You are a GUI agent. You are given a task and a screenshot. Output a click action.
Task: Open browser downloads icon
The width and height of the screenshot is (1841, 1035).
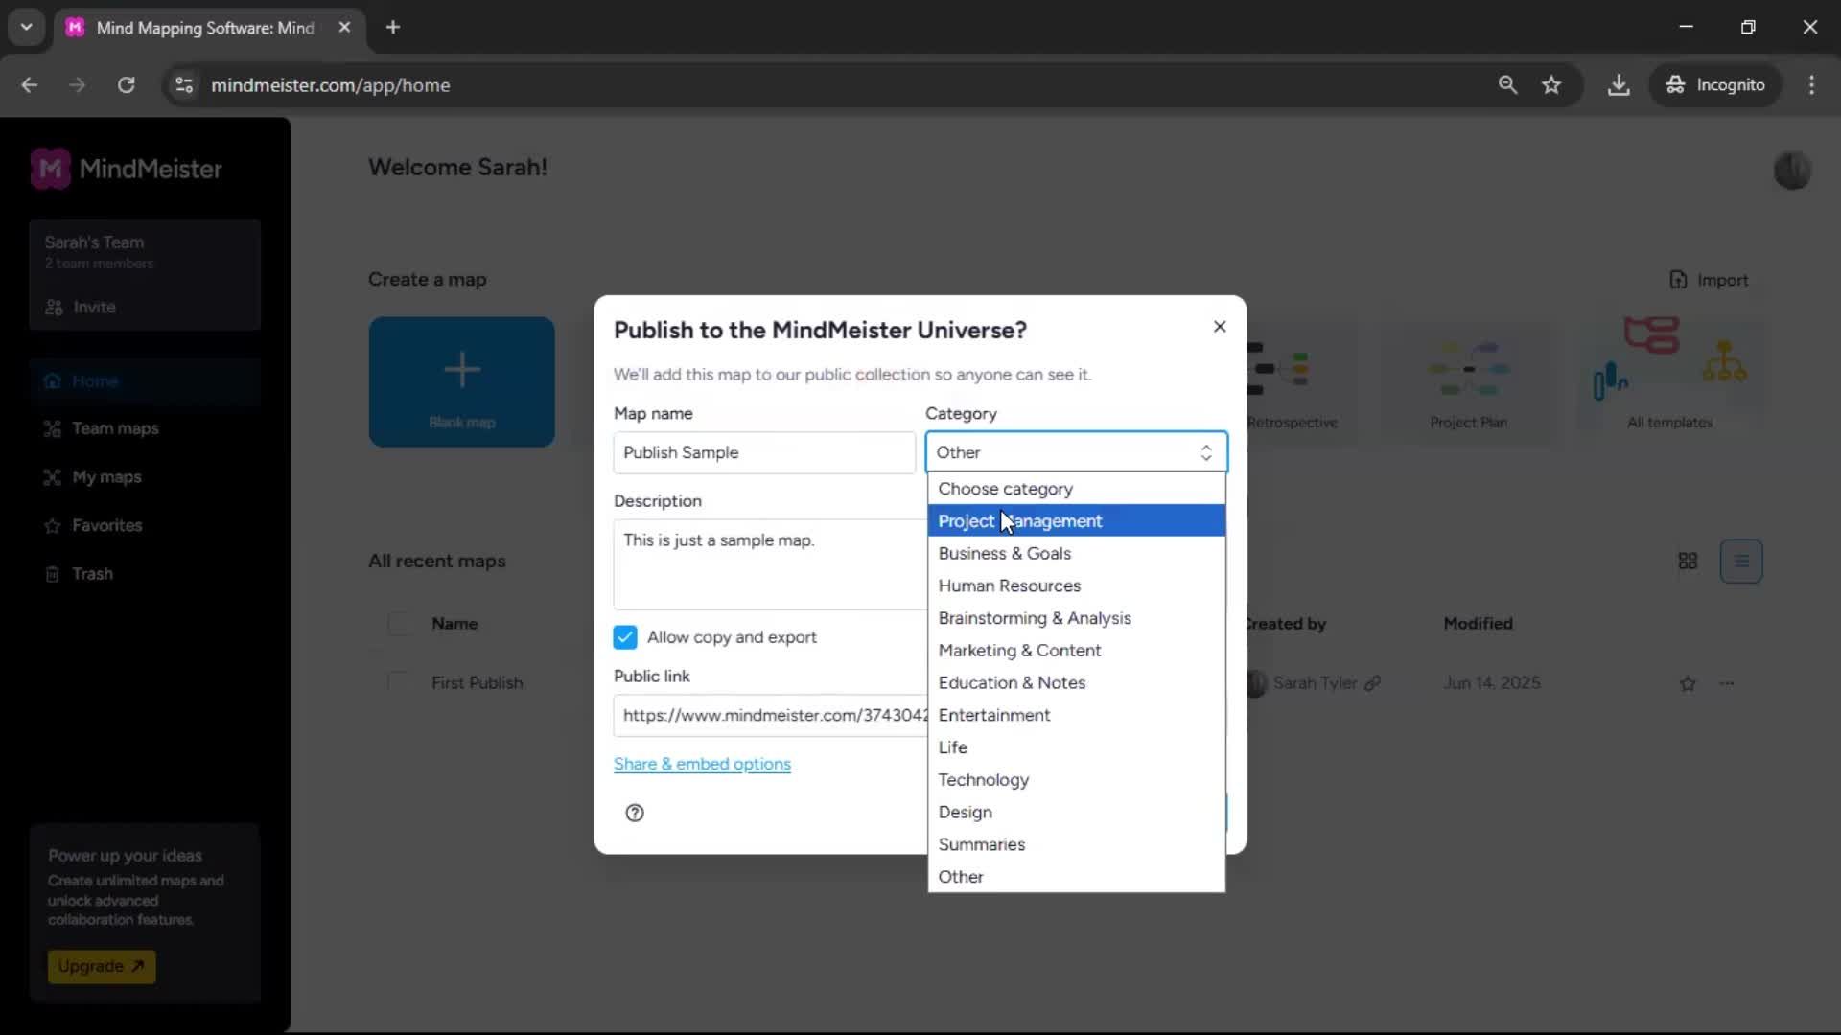(1619, 85)
